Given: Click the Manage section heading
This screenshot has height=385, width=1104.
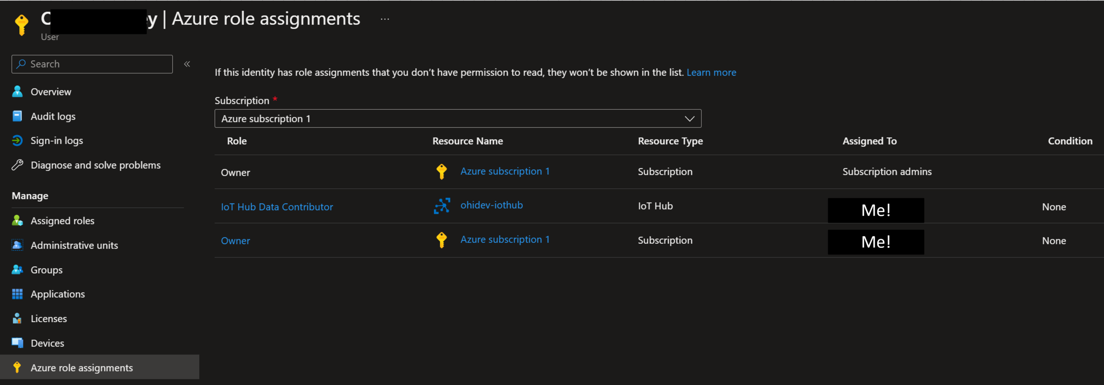Looking at the screenshot, I should pos(30,195).
